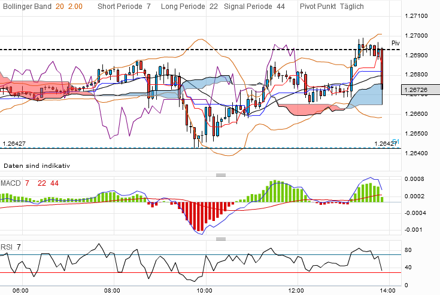Click the Bollinger Band label
Screen dimensions: 440x295
27,7
